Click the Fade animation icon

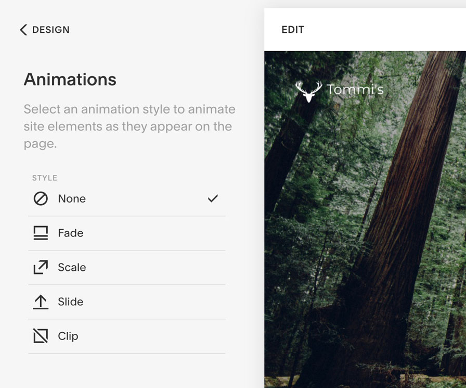tap(41, 233)
